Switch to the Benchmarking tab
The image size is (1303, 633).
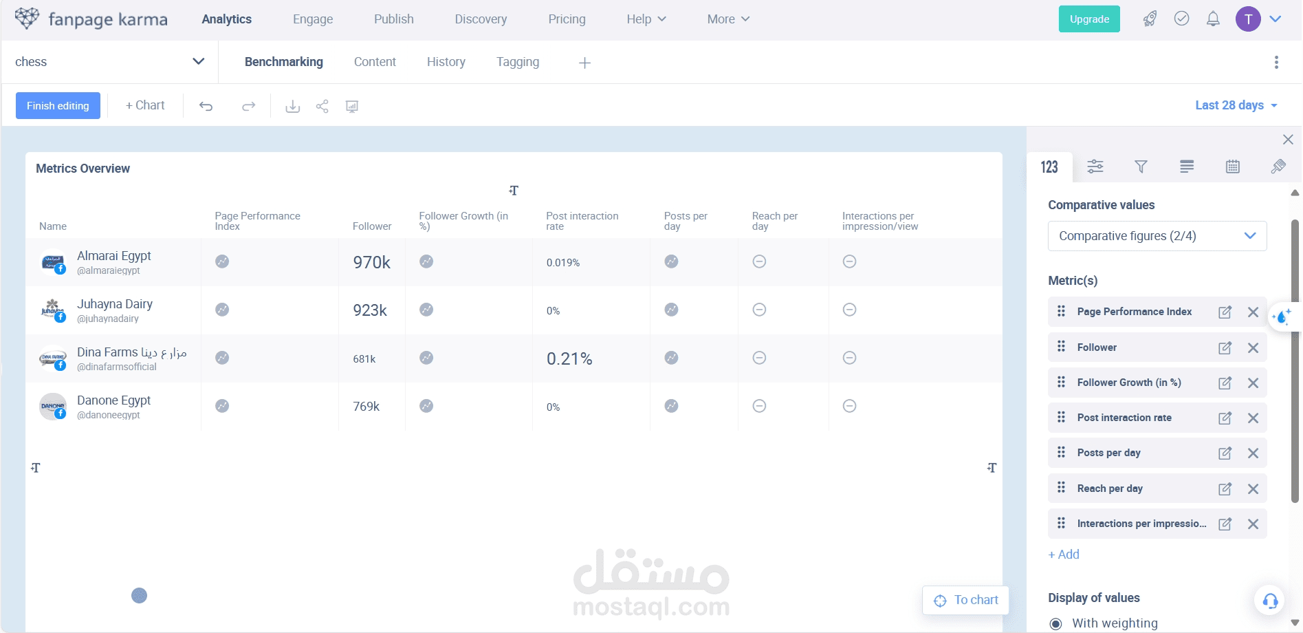284,62
